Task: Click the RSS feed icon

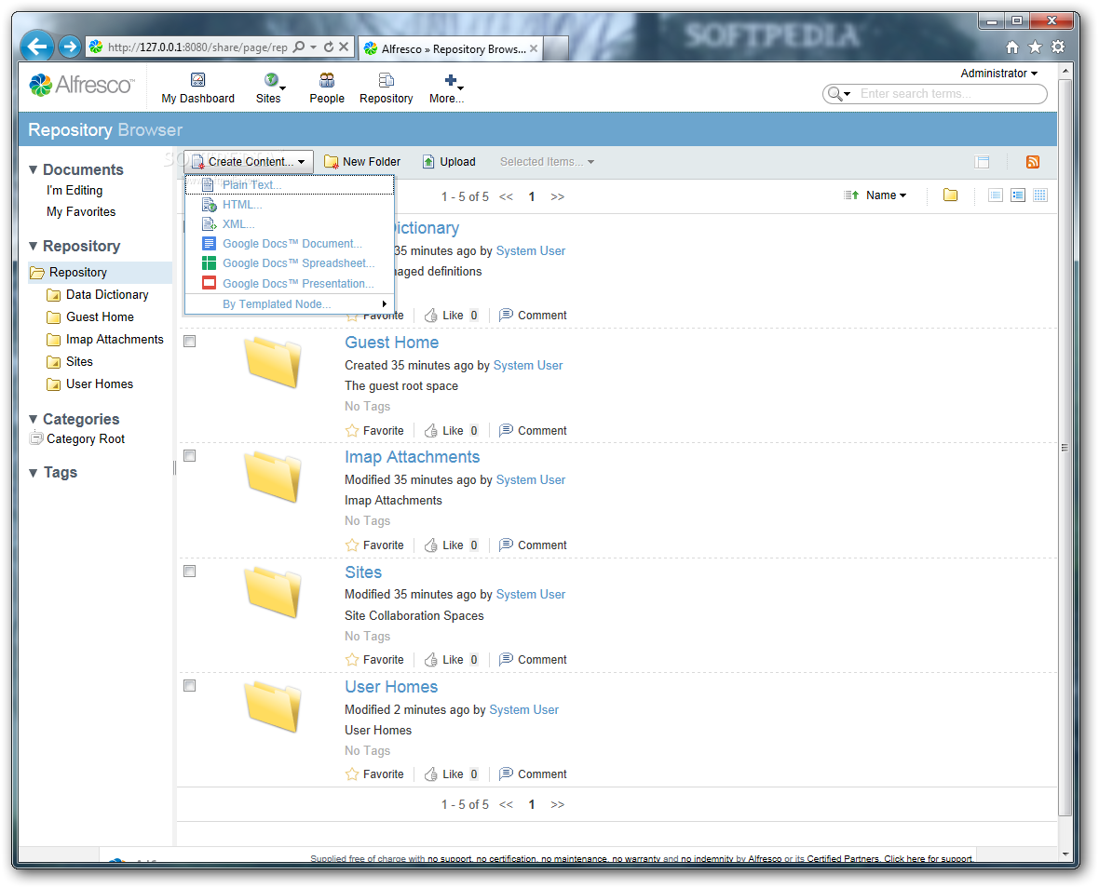Action: (1033, 162)
